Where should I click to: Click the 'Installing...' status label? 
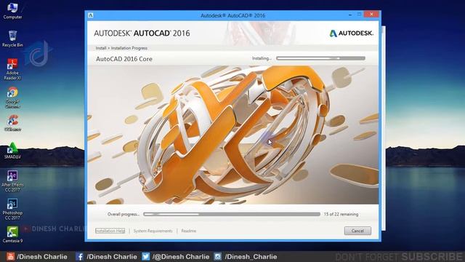[x=262, y=58]
